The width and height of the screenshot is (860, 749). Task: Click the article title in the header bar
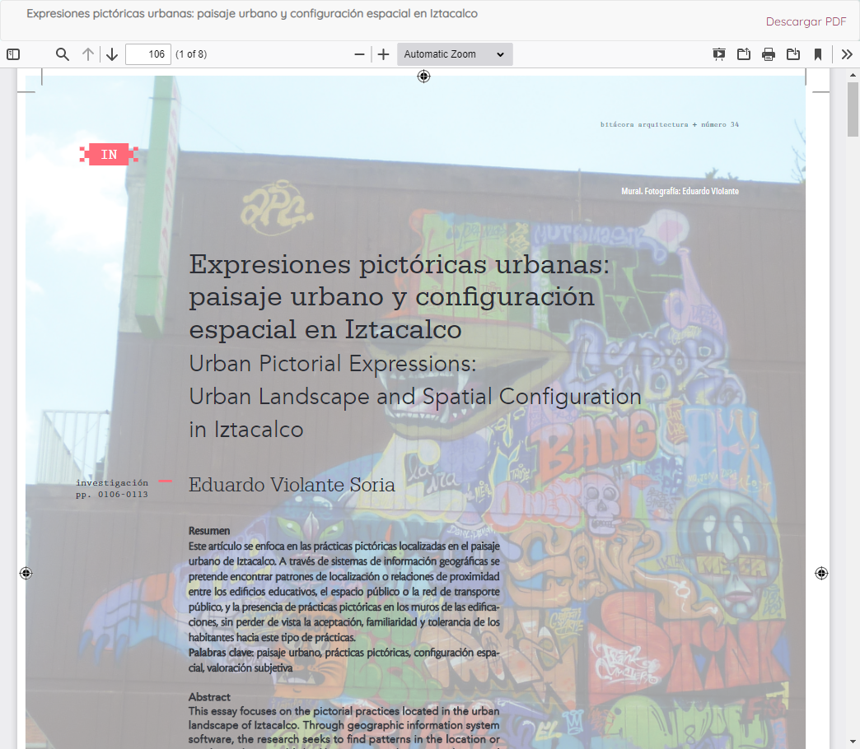(252, 14)
